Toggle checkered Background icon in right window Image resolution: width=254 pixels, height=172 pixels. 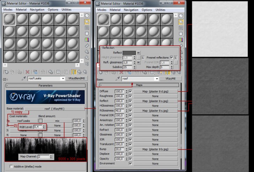[x=181, y=28]
